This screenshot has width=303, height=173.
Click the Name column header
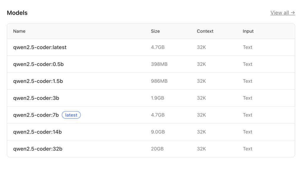coord(19,31)
